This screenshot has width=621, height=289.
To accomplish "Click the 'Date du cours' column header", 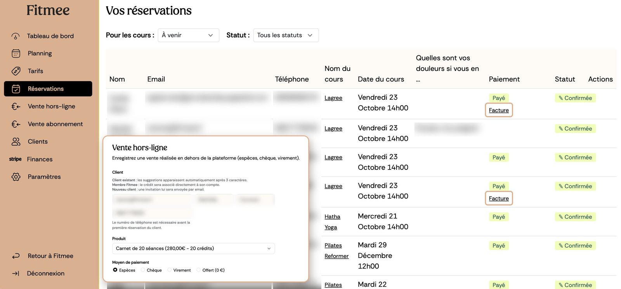I will (x=381, y=79).
